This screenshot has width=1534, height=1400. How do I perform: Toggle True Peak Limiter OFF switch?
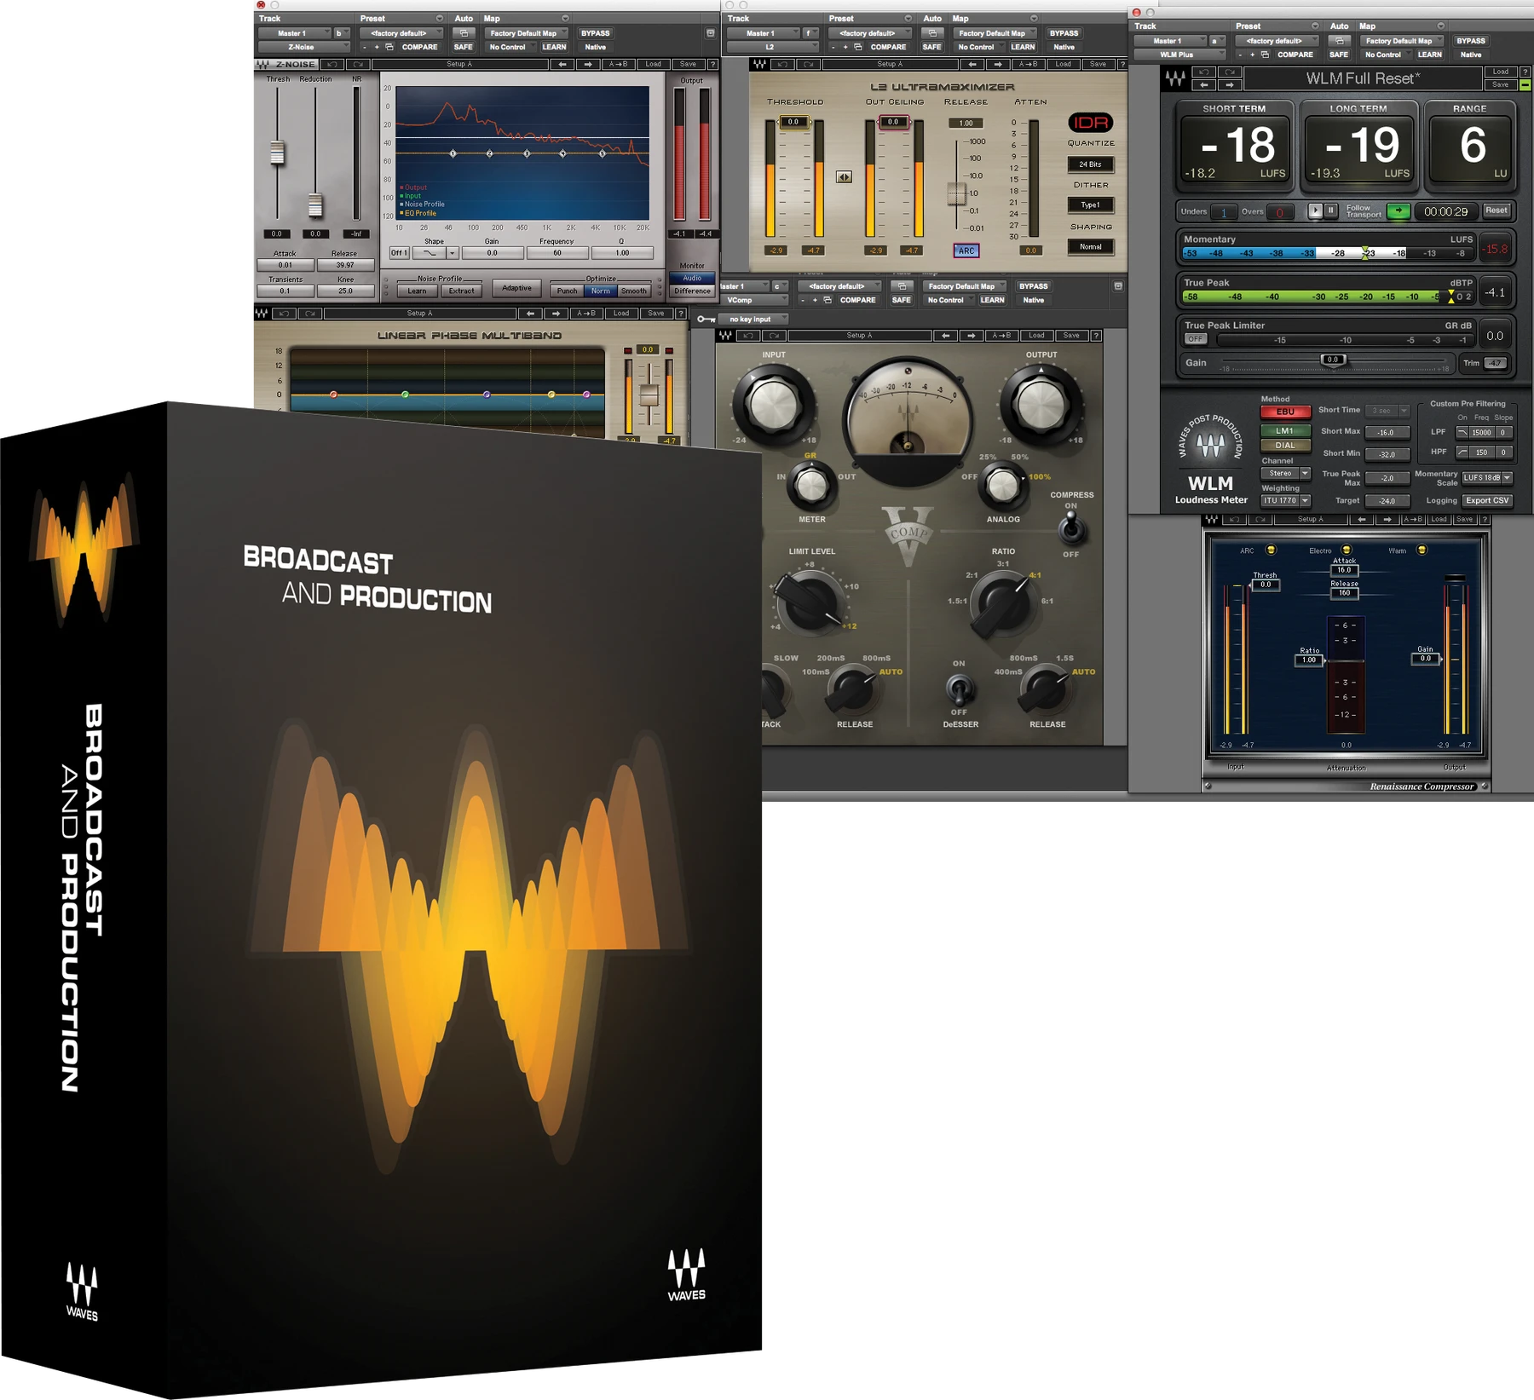[1196, 339]
